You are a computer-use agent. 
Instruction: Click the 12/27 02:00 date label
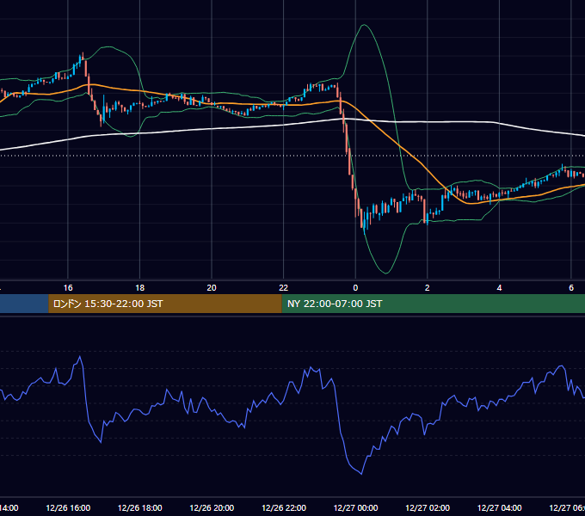pos(428,508)
